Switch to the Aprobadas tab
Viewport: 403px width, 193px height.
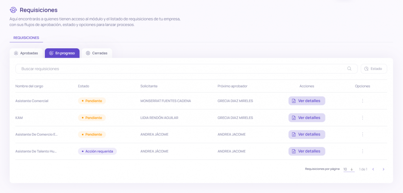[x=26, y=53]
